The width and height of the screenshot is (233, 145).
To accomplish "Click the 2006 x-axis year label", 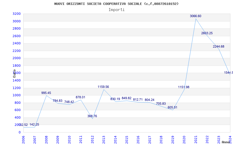I will point(23,139).
